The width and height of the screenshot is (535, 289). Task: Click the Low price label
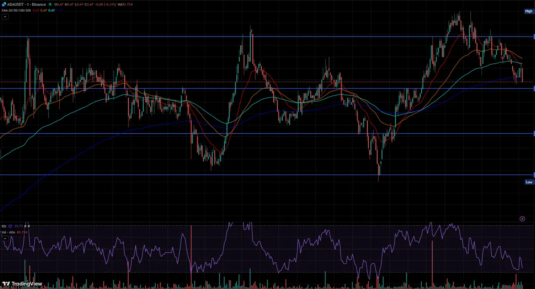click(529, 182)
